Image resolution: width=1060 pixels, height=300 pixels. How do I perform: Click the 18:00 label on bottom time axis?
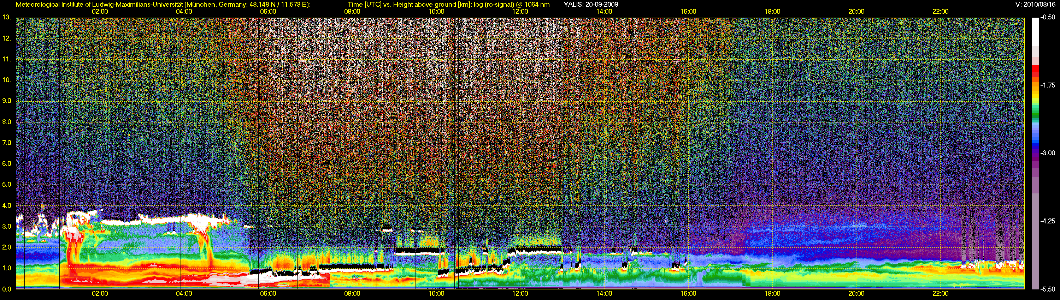(772, 293)
